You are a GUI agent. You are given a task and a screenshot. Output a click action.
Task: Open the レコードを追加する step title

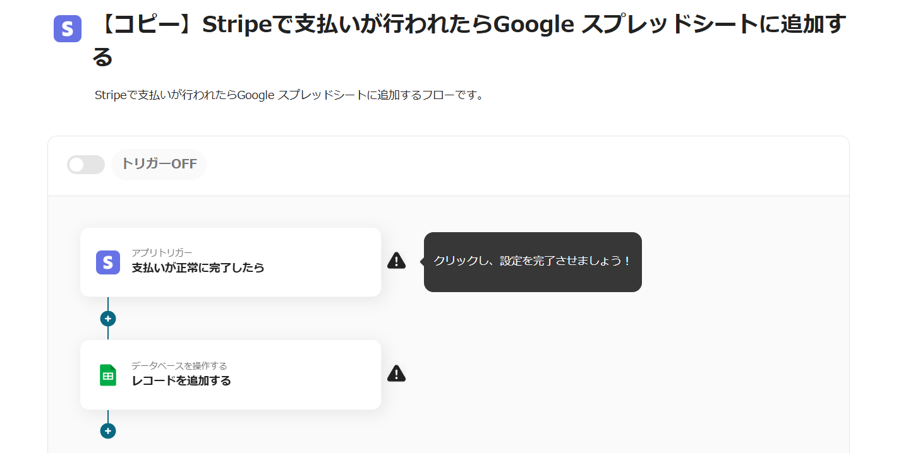click(181, 380)
